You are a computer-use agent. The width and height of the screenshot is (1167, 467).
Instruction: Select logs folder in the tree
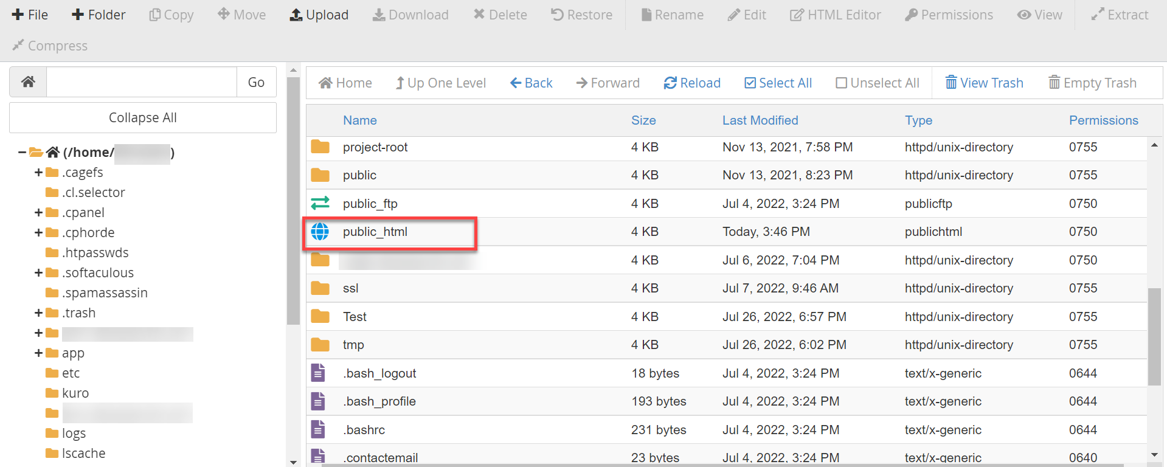[x=74, y=433]
